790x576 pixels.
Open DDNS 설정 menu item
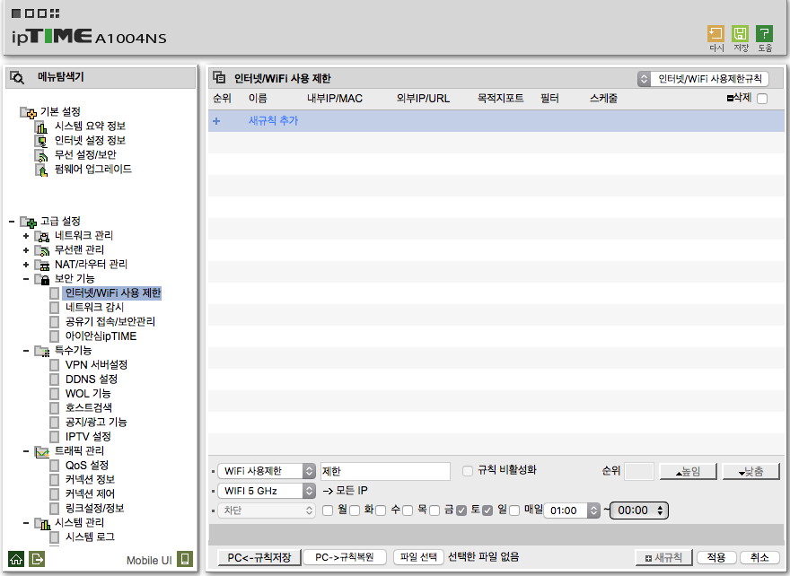click(92, 380)
